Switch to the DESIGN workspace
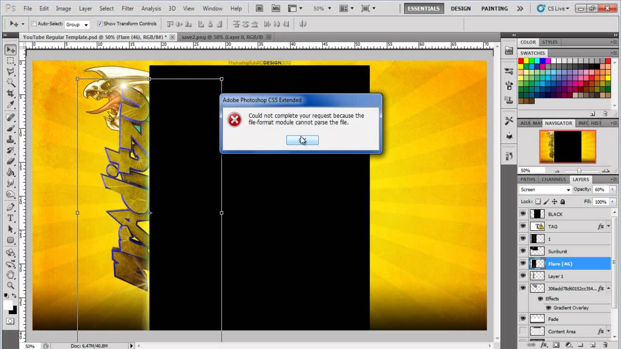 click(x=460, y=8)
